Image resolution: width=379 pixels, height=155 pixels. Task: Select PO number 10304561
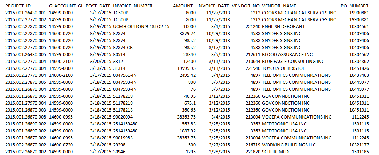359,26
